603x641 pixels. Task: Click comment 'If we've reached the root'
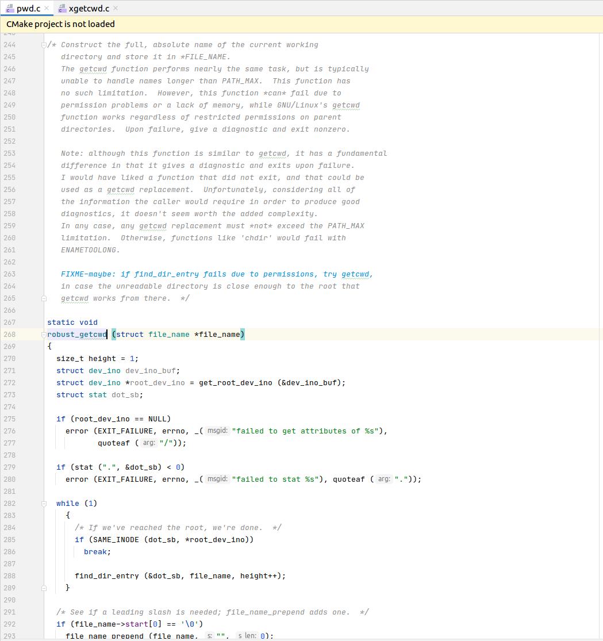click(x=178, y=528)
